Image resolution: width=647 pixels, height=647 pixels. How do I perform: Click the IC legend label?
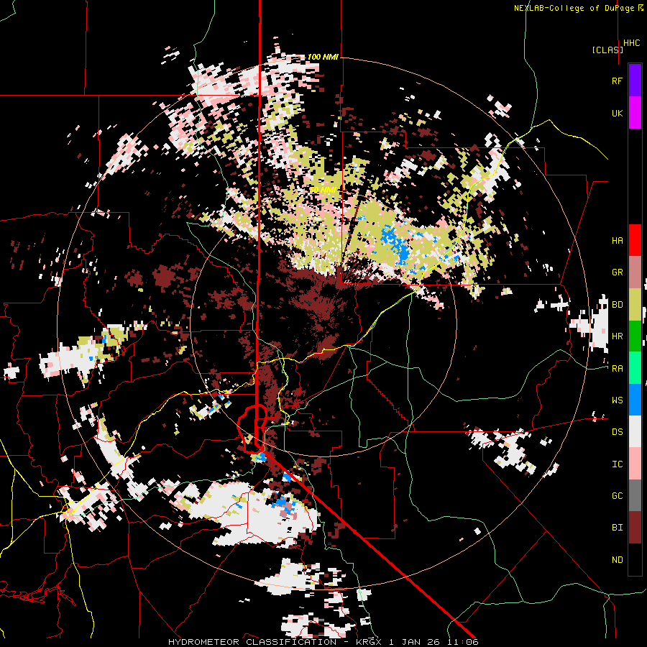pos(617,464)
